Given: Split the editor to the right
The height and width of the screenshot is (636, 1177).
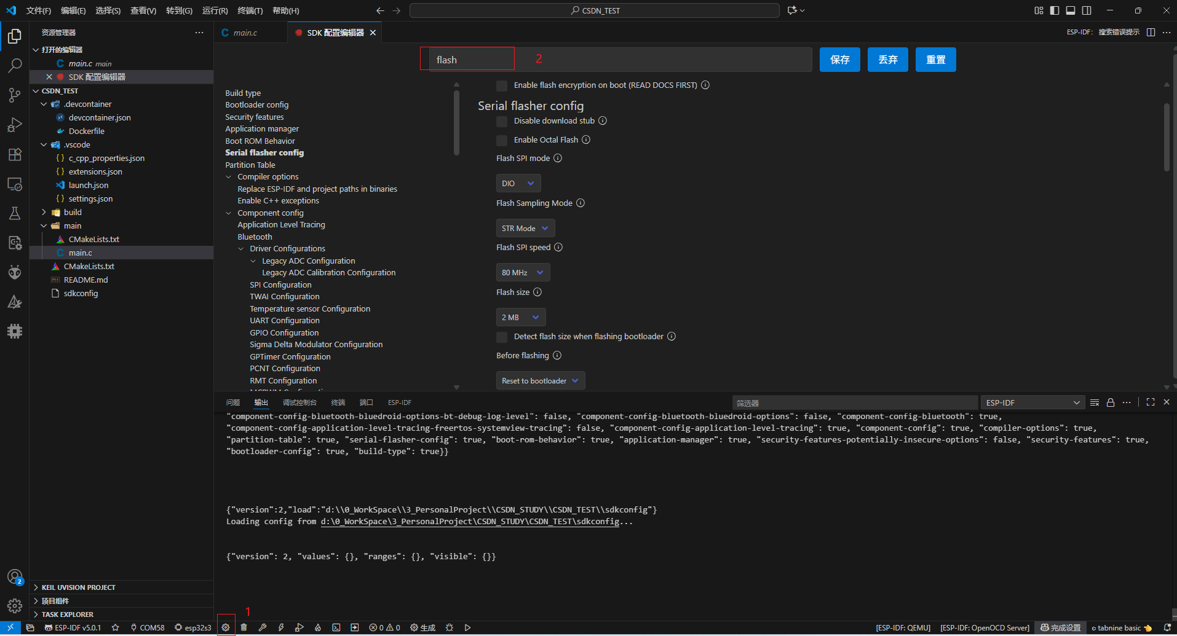Looking at the screenshot, I should coord(1151,33).
